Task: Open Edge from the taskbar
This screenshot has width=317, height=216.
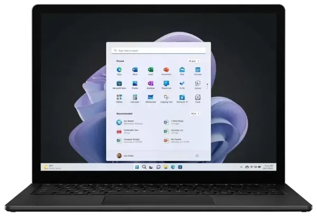Action: tap(173, 167)
